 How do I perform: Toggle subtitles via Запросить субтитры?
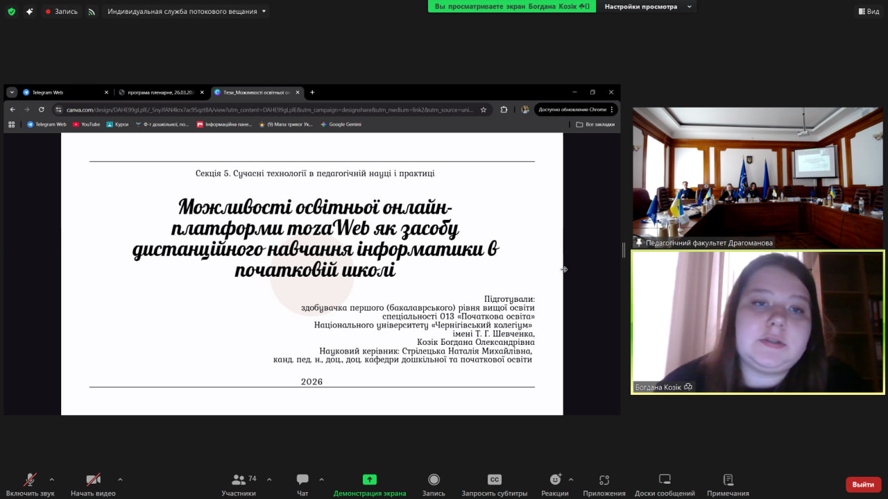(494, 480)
